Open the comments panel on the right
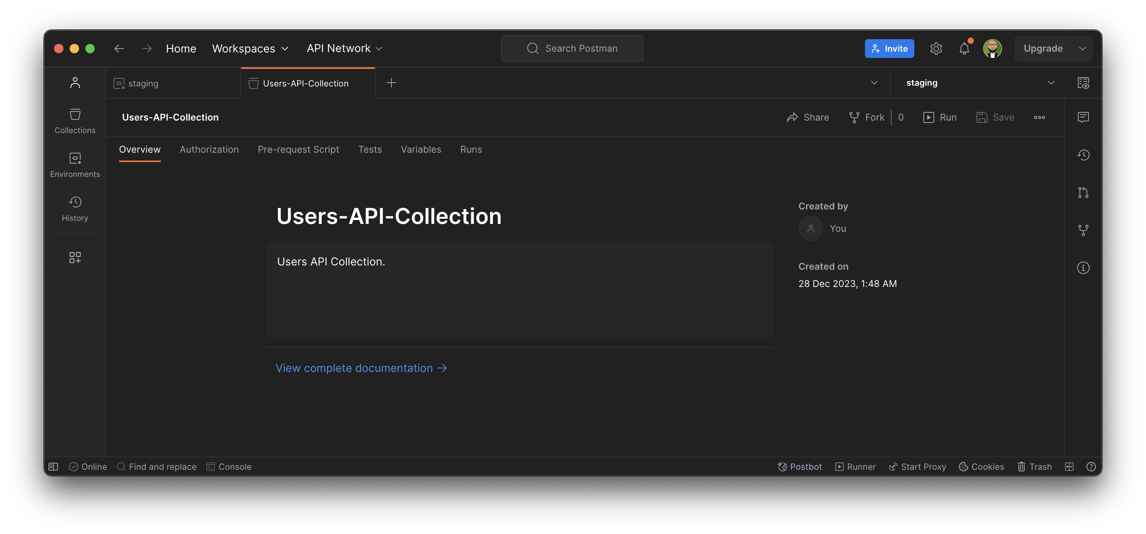 point(1084,117)
